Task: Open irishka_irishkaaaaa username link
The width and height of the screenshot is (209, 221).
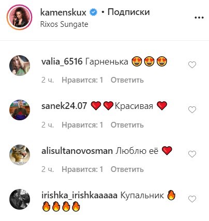Action: tap(79, 196)
